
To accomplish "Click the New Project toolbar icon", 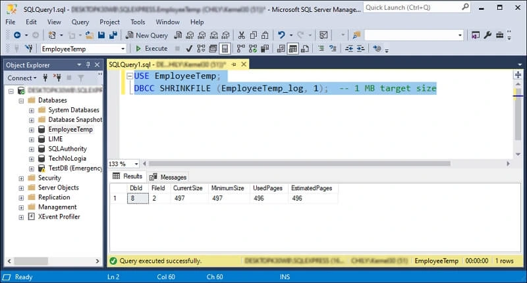I will point(52,35).
